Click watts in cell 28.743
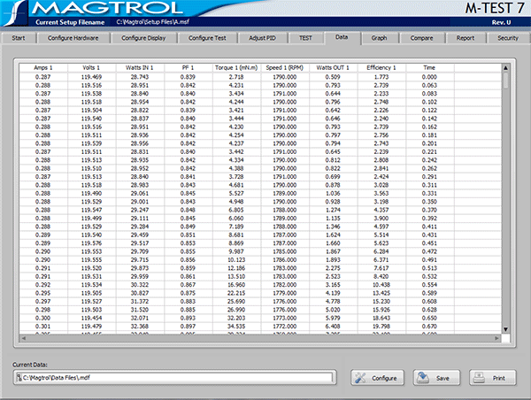The image size is (531, 400). 140,77
